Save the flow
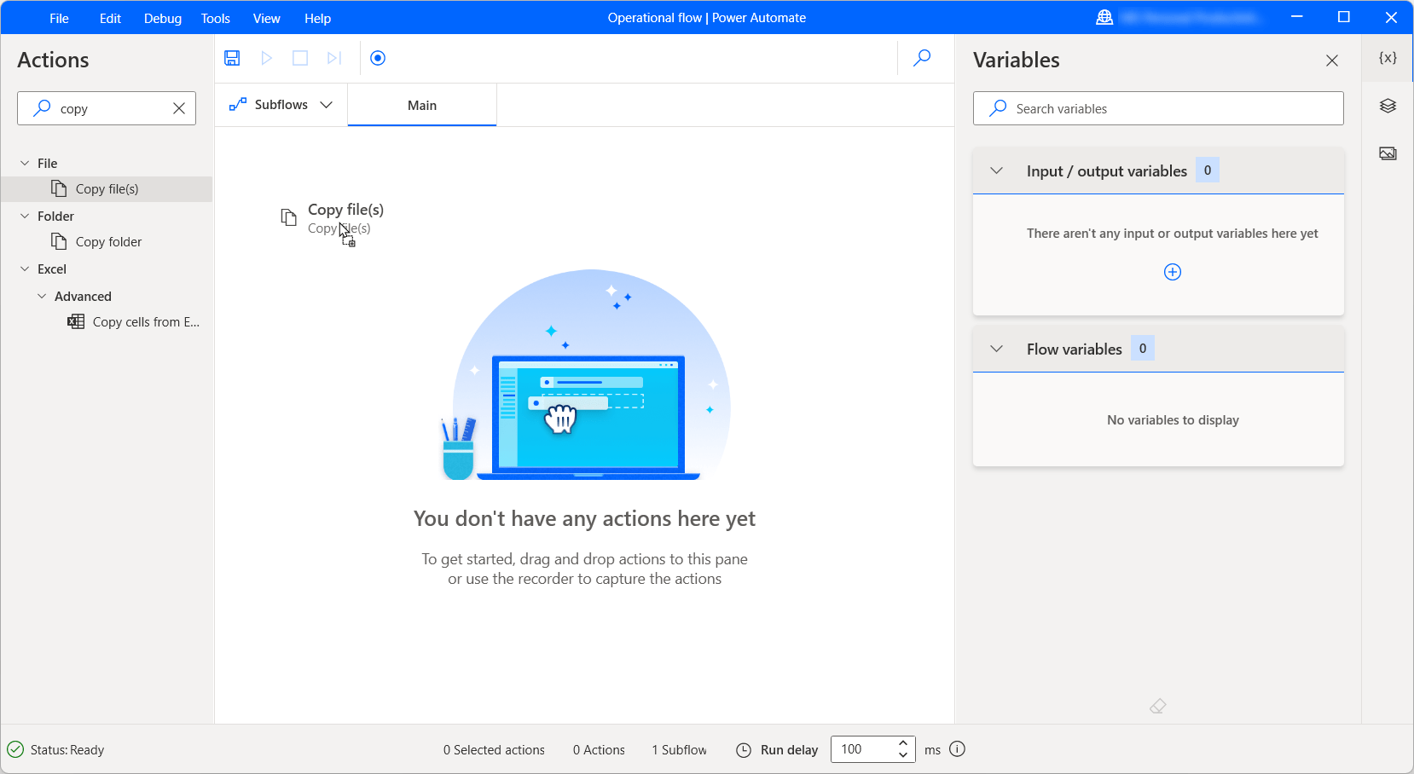This screenshot has width=1414, height=774. tap(231, 58)
